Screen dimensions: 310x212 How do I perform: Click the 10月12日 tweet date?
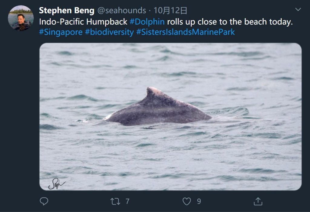170,11
